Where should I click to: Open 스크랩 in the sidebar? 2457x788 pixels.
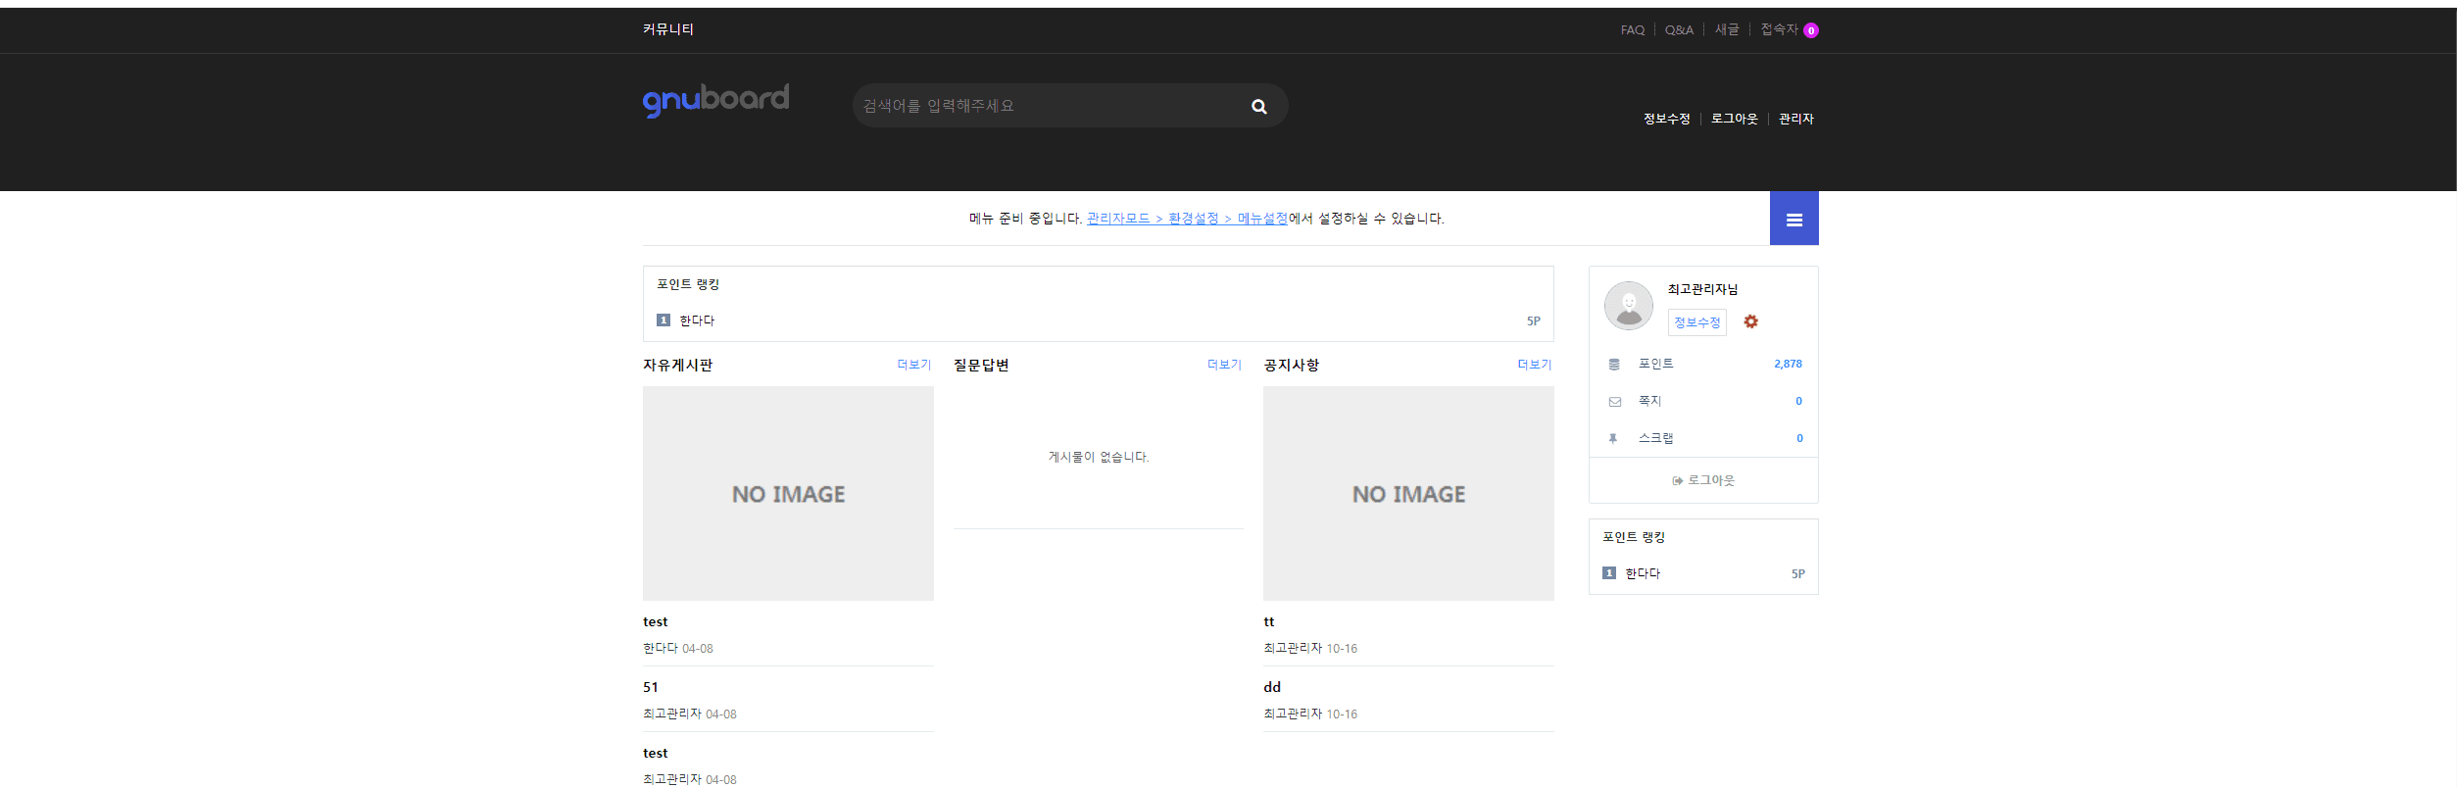point(1655,438)
